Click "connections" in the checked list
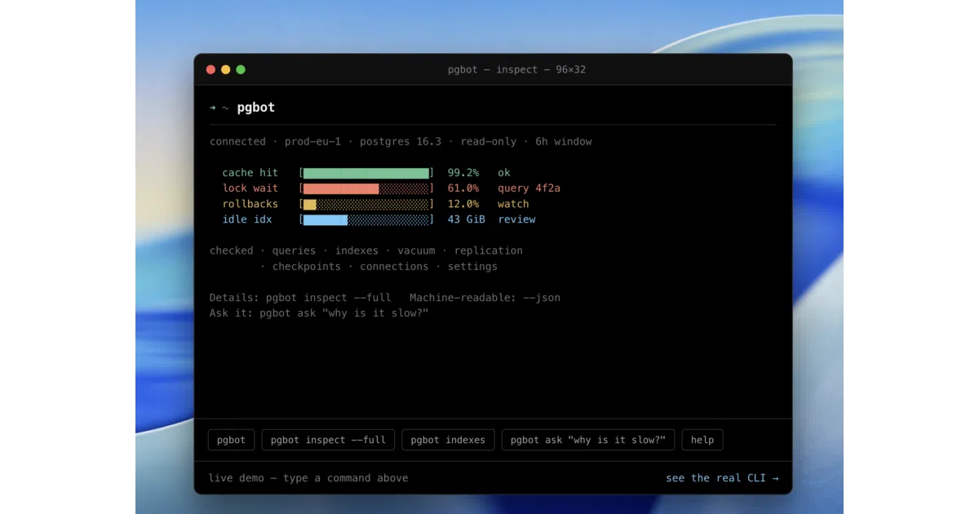This screenshot has width=979, height=514. 394,267
